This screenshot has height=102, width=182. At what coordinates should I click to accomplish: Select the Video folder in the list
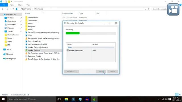tap(30, 29)
